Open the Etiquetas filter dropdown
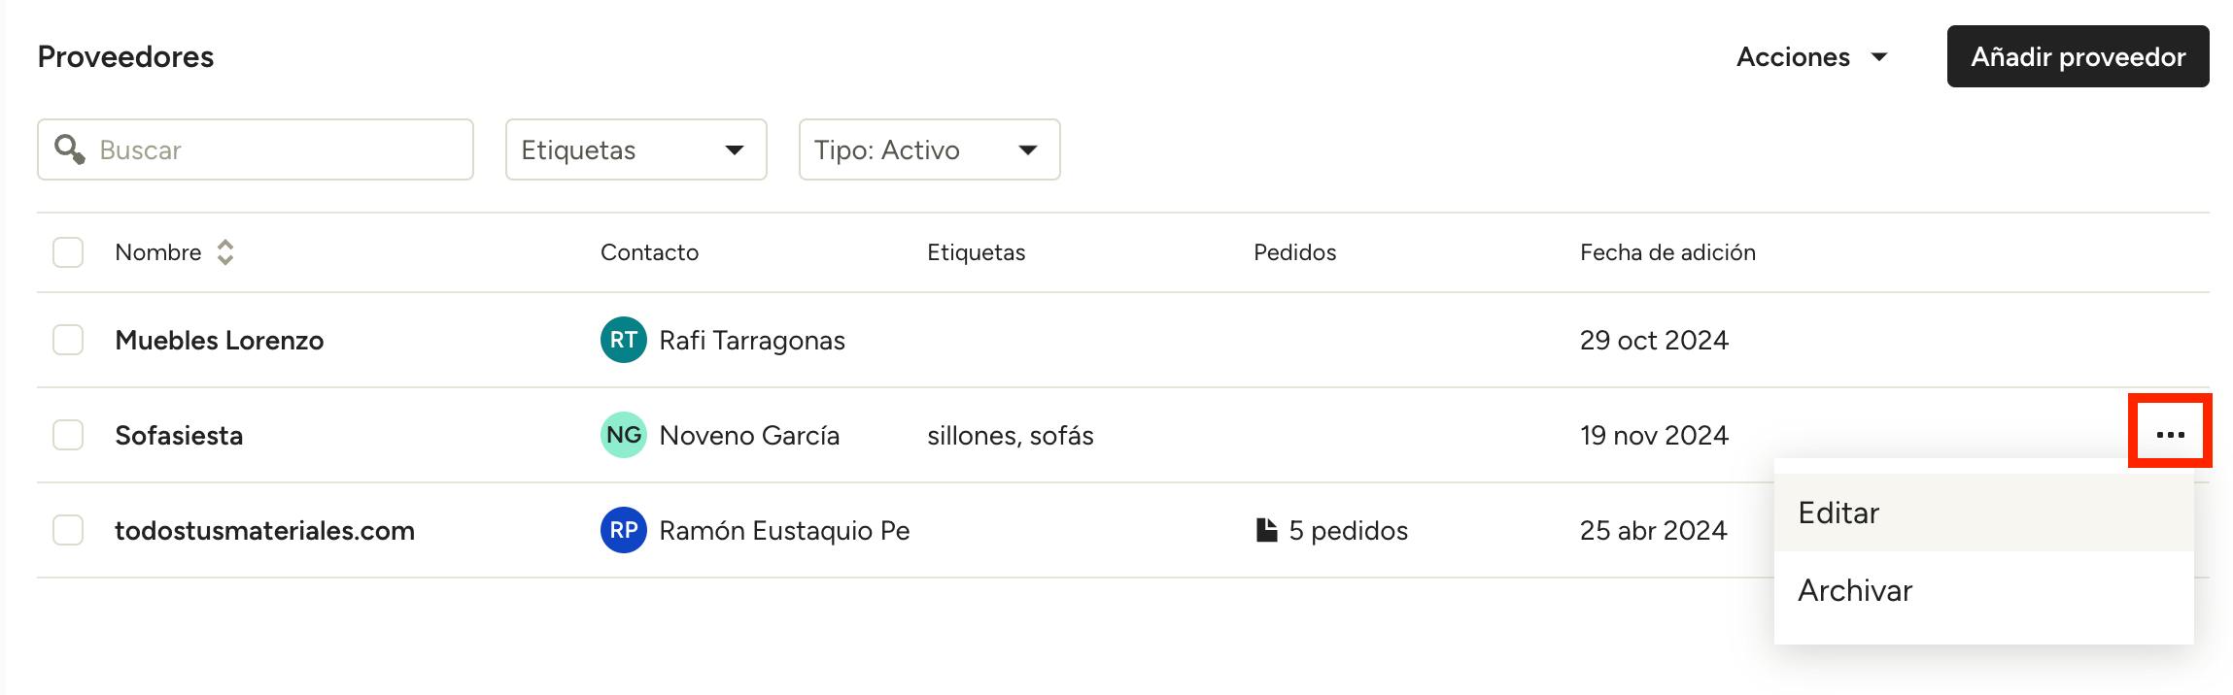2233x695 pixels. pos(636,149)
